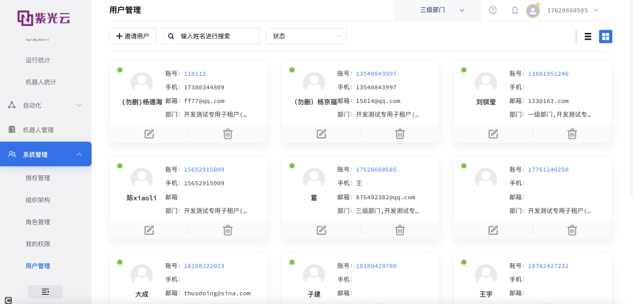Open the notification bell
The height and width of the screenshot is (304, 633).
click(x=515, y=10)
